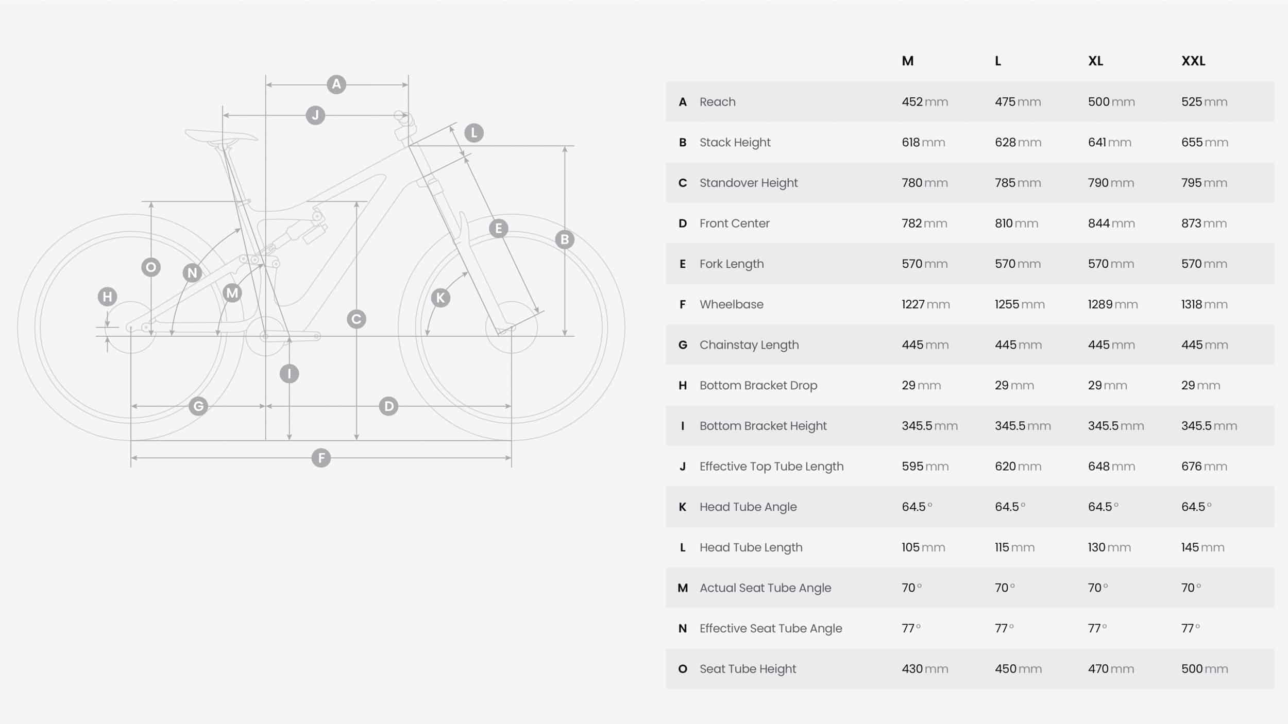The width and height of the screenshot is (1288, 724).
Task: Select the J top tube marker
Action: click(315, 115)
